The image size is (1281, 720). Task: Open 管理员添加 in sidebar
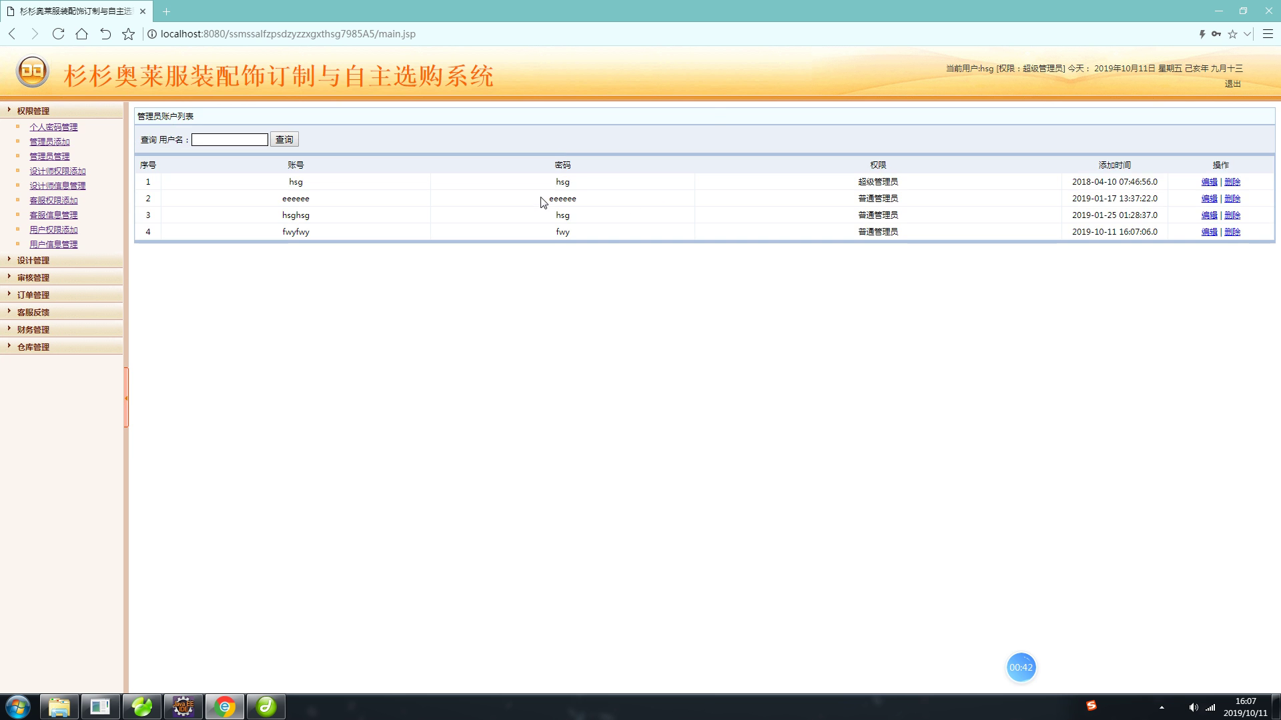click(x=49, y=141)
